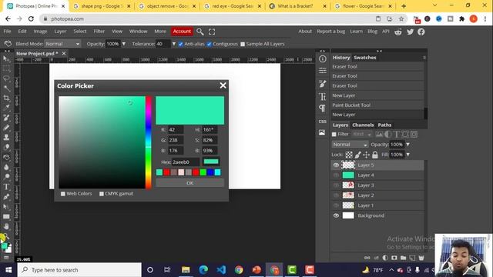Hide the Background layer

pyautogui.click(x=336, y=215)
